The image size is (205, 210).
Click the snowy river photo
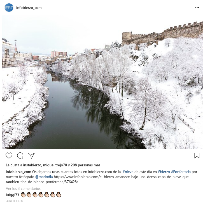click(102, 82)
